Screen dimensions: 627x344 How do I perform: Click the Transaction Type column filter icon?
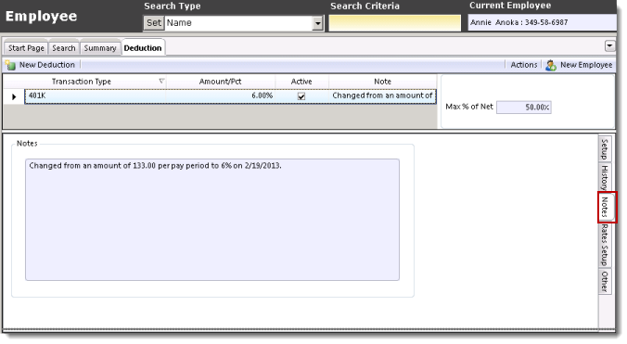(161, 81)
